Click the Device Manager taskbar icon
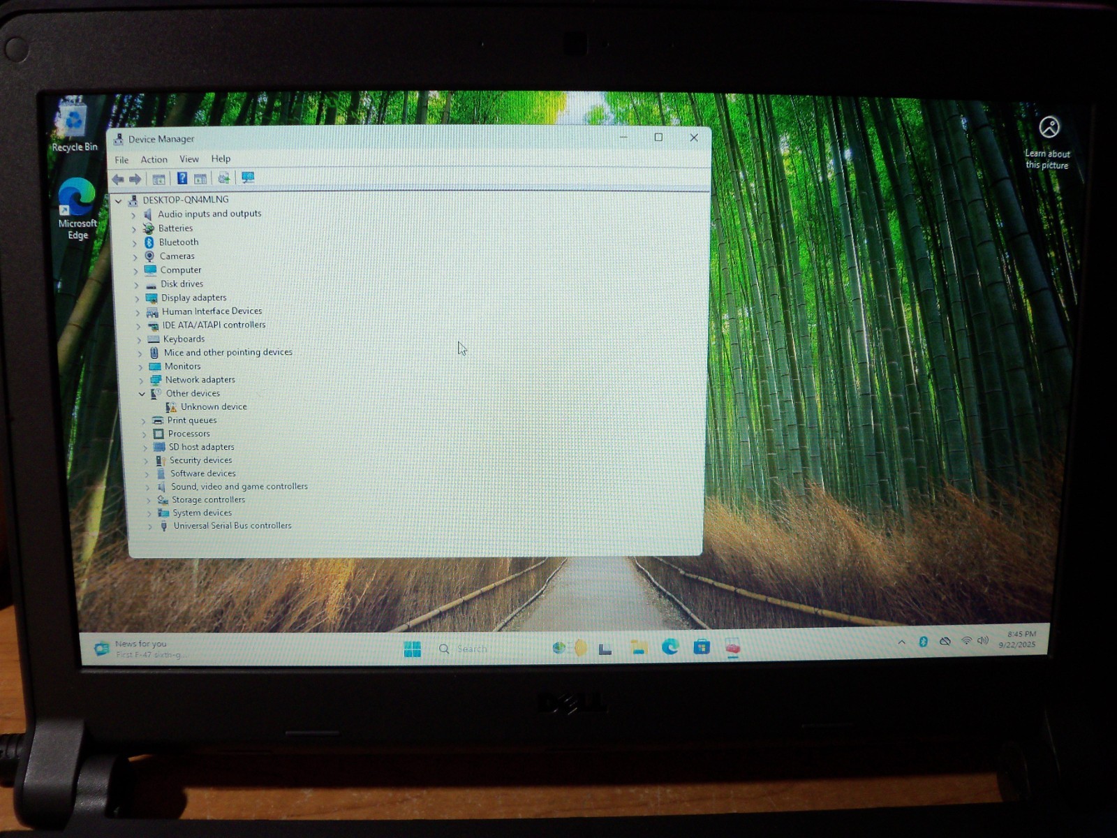 coord(732,648)
